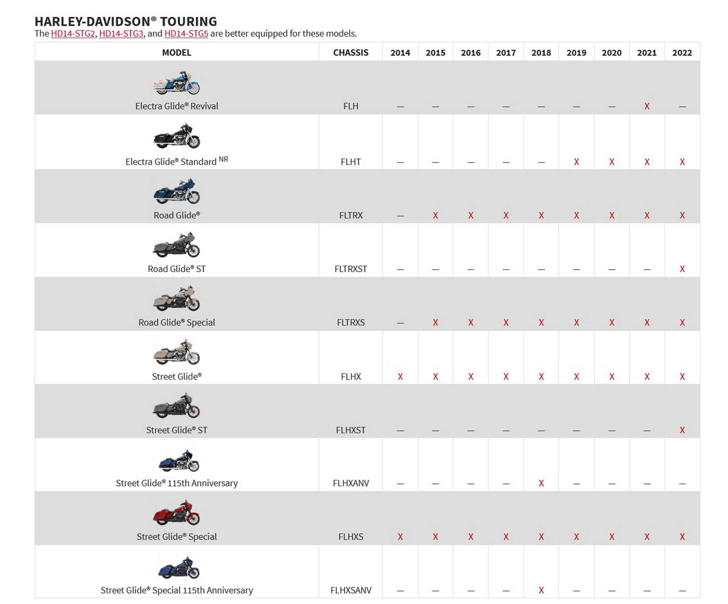The image size is (728, 604).
Task: Click the 2022 column header
Action: click(682, 53)
